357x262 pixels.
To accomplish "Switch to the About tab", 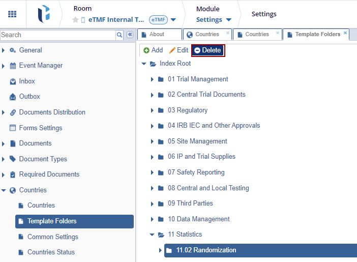I will click(x=157, y=35).
